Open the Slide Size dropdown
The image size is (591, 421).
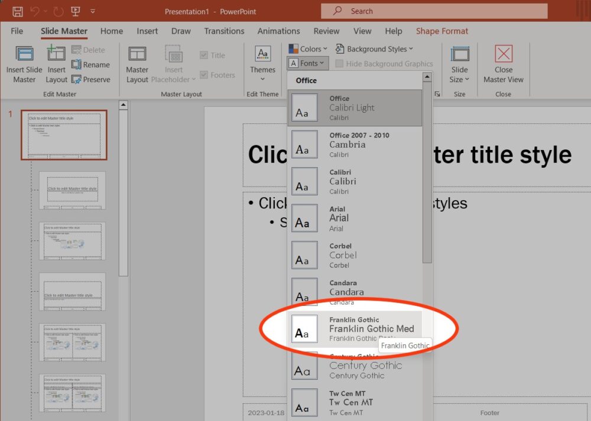tap(459, 65)
